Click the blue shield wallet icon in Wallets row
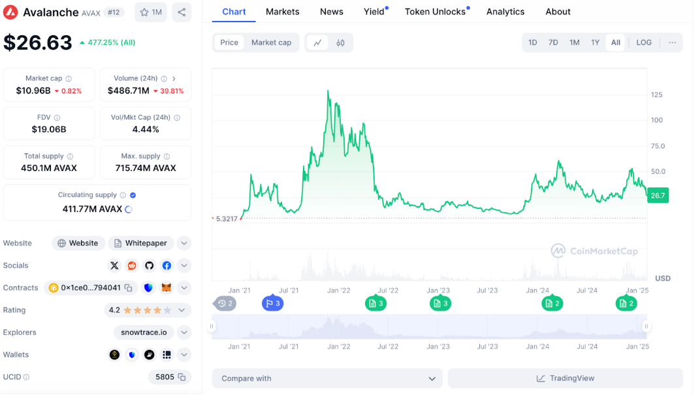This screenshot has width=700, height=406. 132,354
